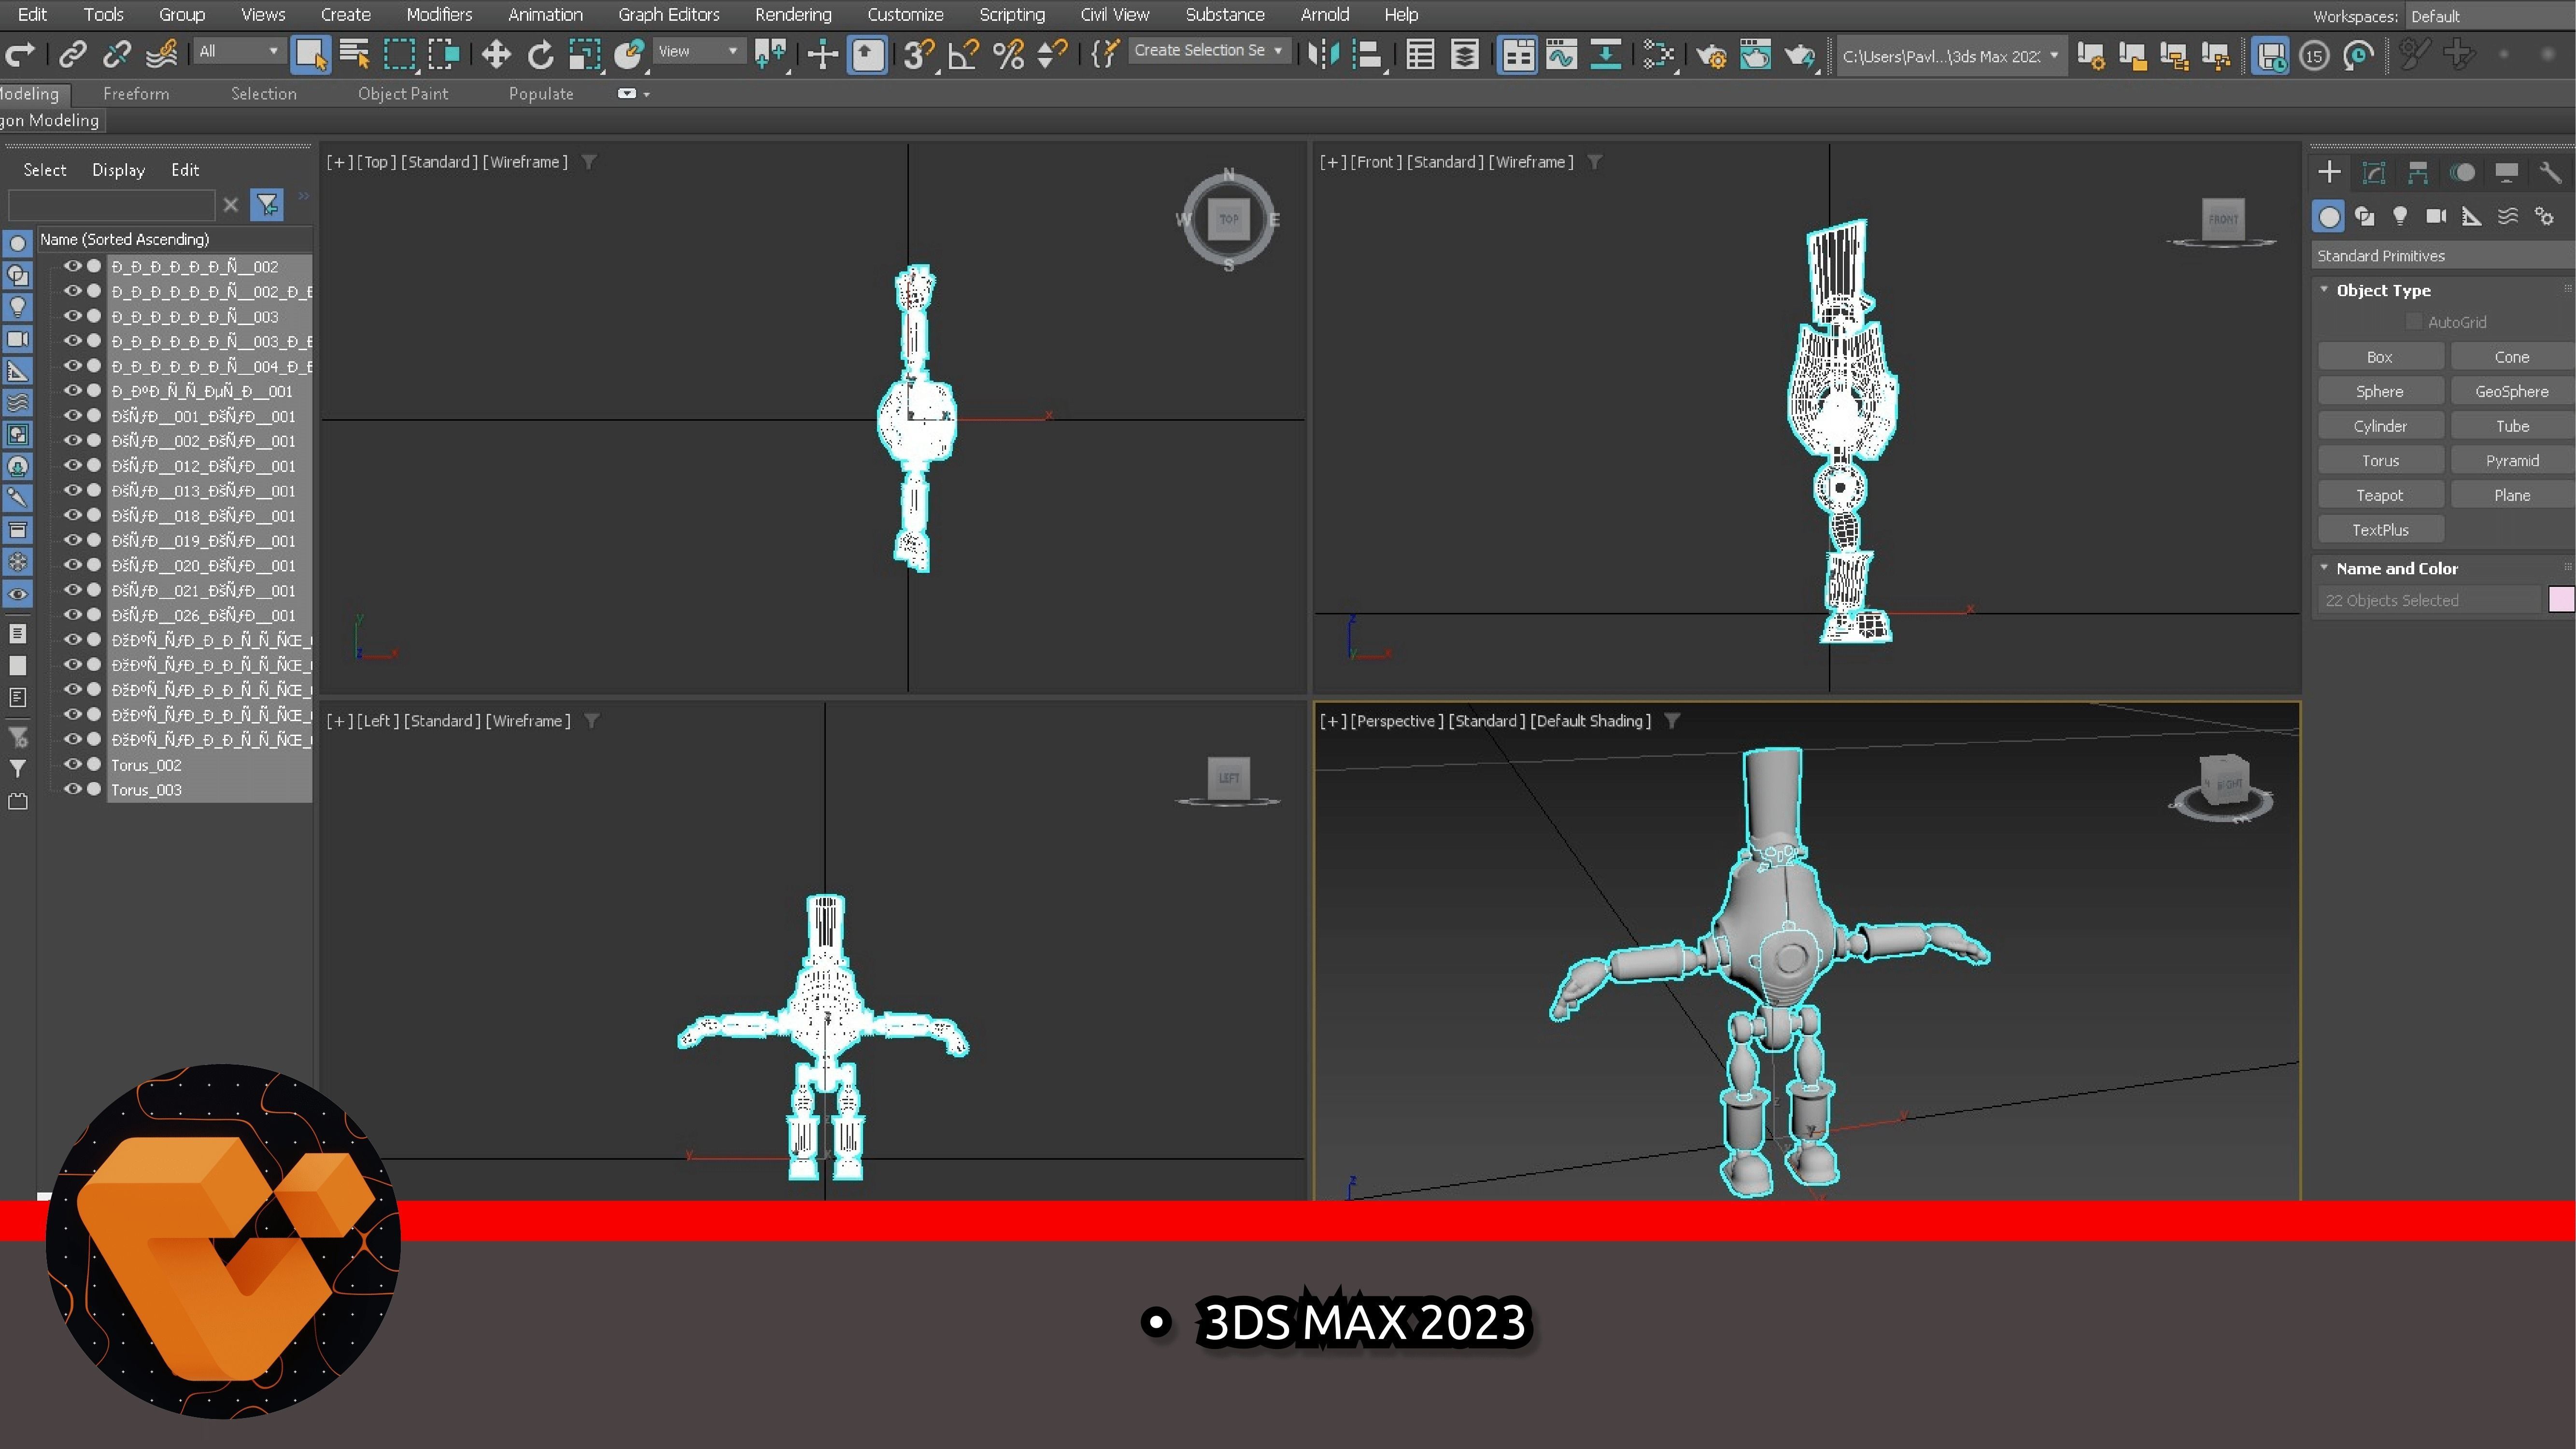Open the Arnold menu
Screen dimensions: 2576x1449
(x=1324, y=15)
